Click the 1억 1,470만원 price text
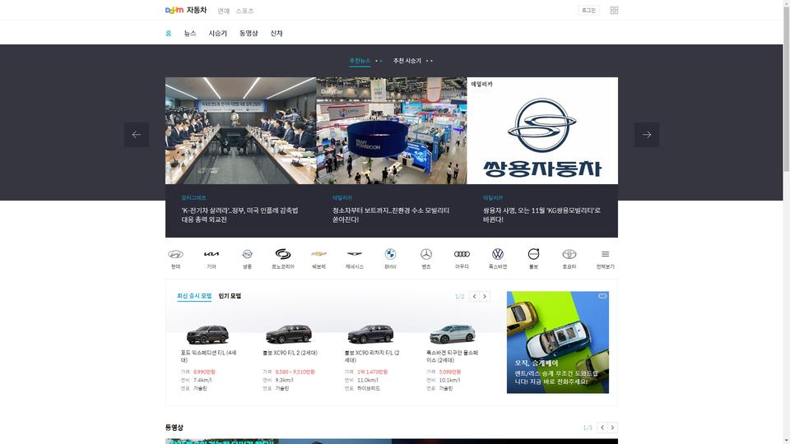The width and height of the screenshot is (790, 444). coord(372,372)
